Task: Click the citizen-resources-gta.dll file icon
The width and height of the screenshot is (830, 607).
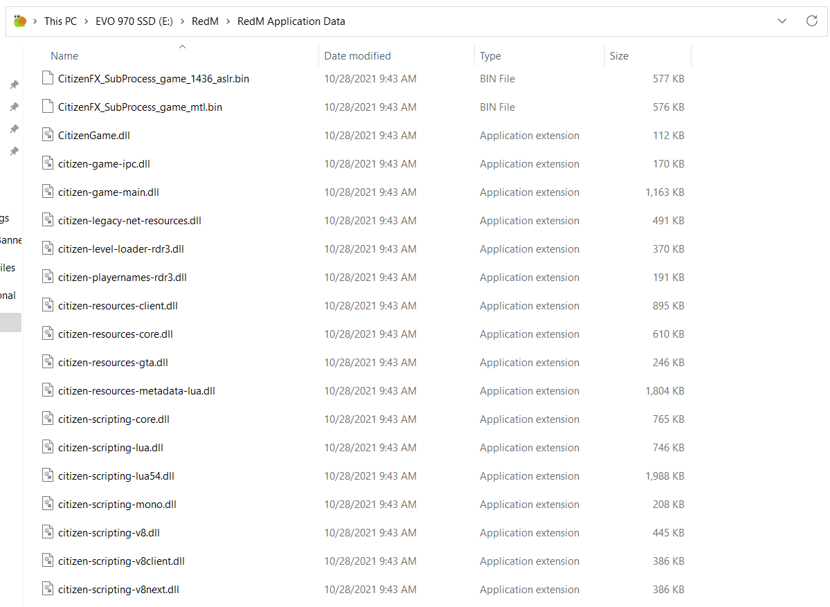Action: [48, 362]
